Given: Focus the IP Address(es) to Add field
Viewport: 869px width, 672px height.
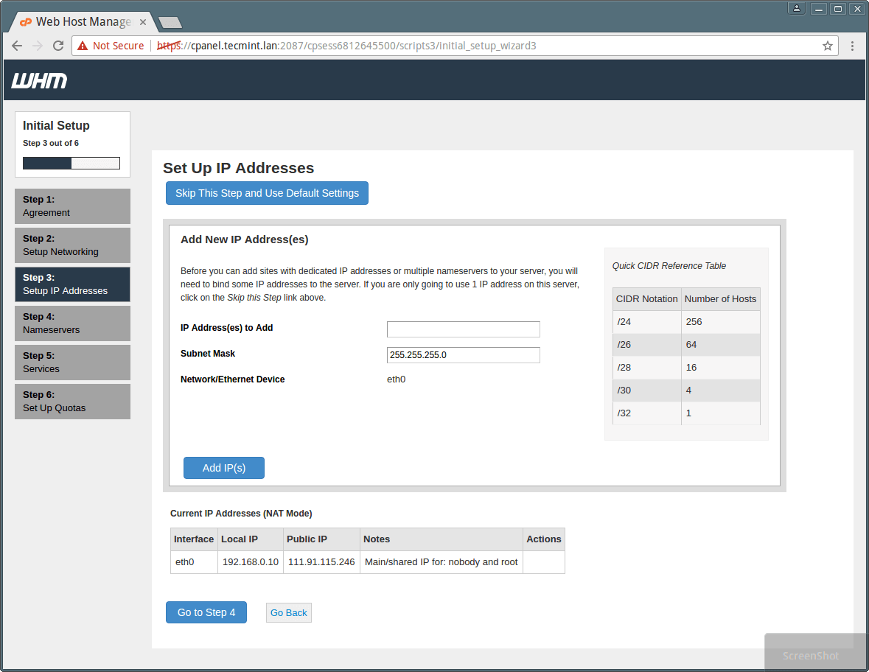Looking at the screenshot, I should pos(463,329).
